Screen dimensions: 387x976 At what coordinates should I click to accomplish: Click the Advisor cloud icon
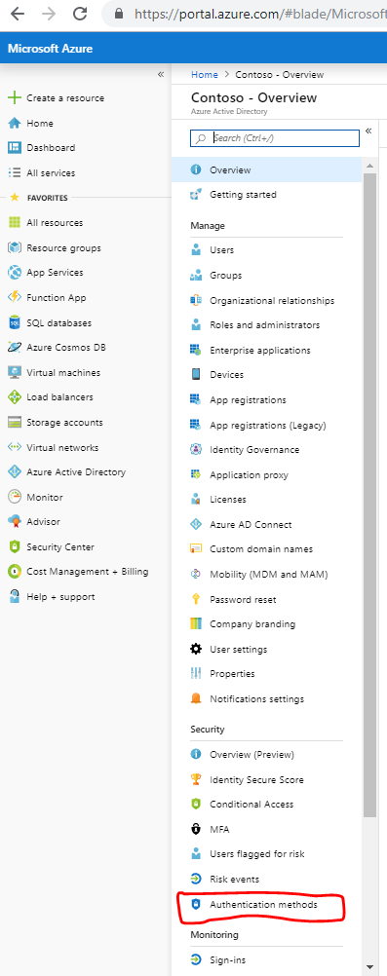pyautogui.click(x=14, y=522)
